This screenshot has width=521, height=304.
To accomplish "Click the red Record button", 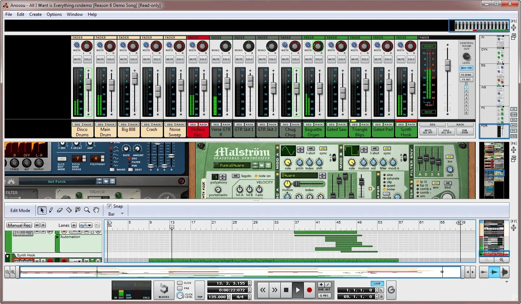I will click(309, 290).
